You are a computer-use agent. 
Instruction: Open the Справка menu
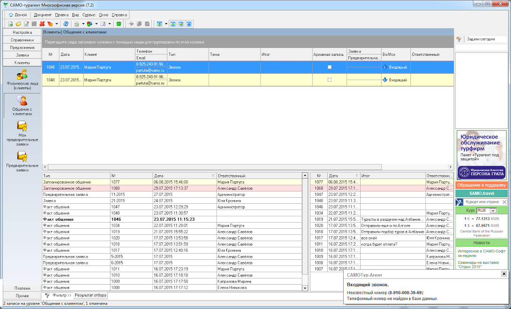(119, 15)
